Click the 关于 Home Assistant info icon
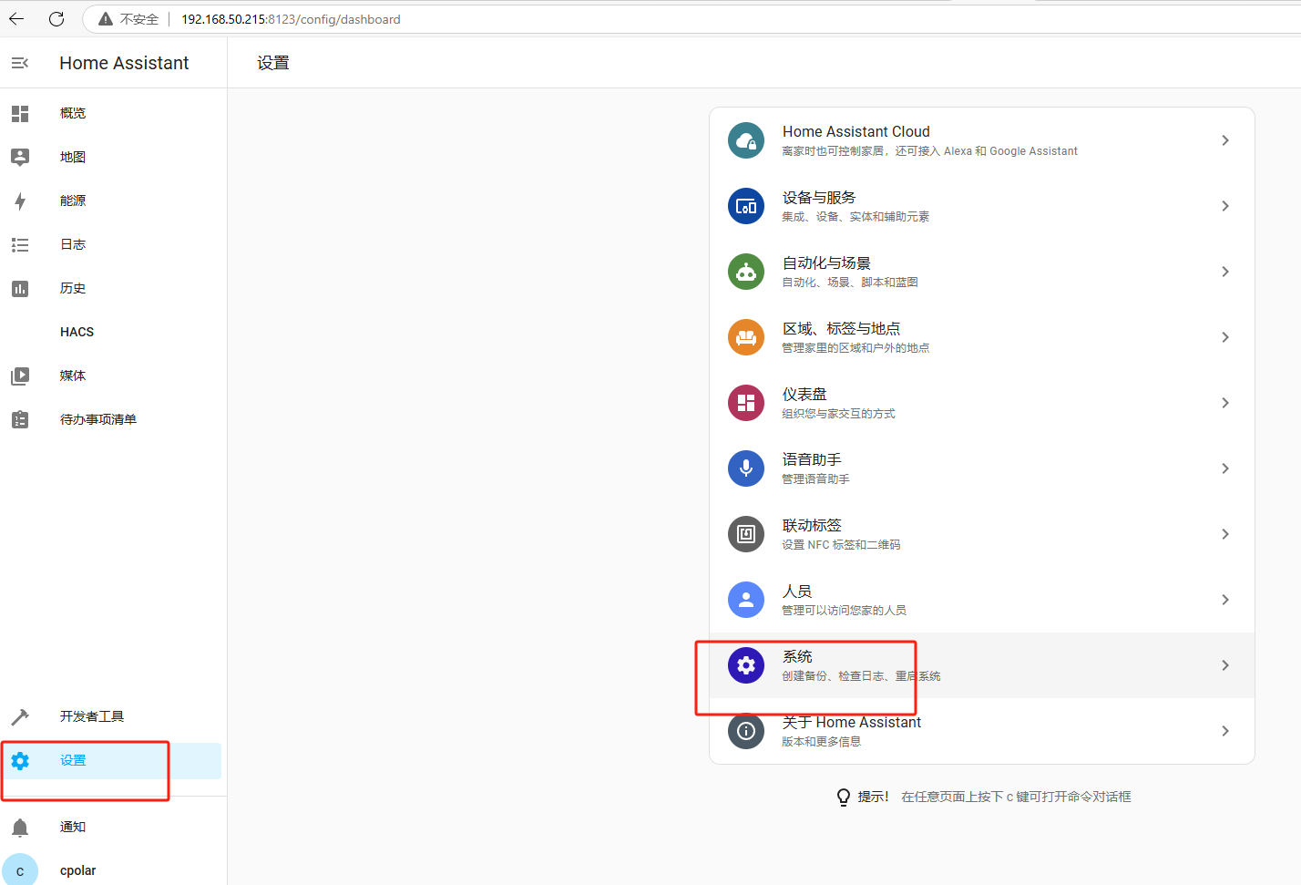 point(746,731)
